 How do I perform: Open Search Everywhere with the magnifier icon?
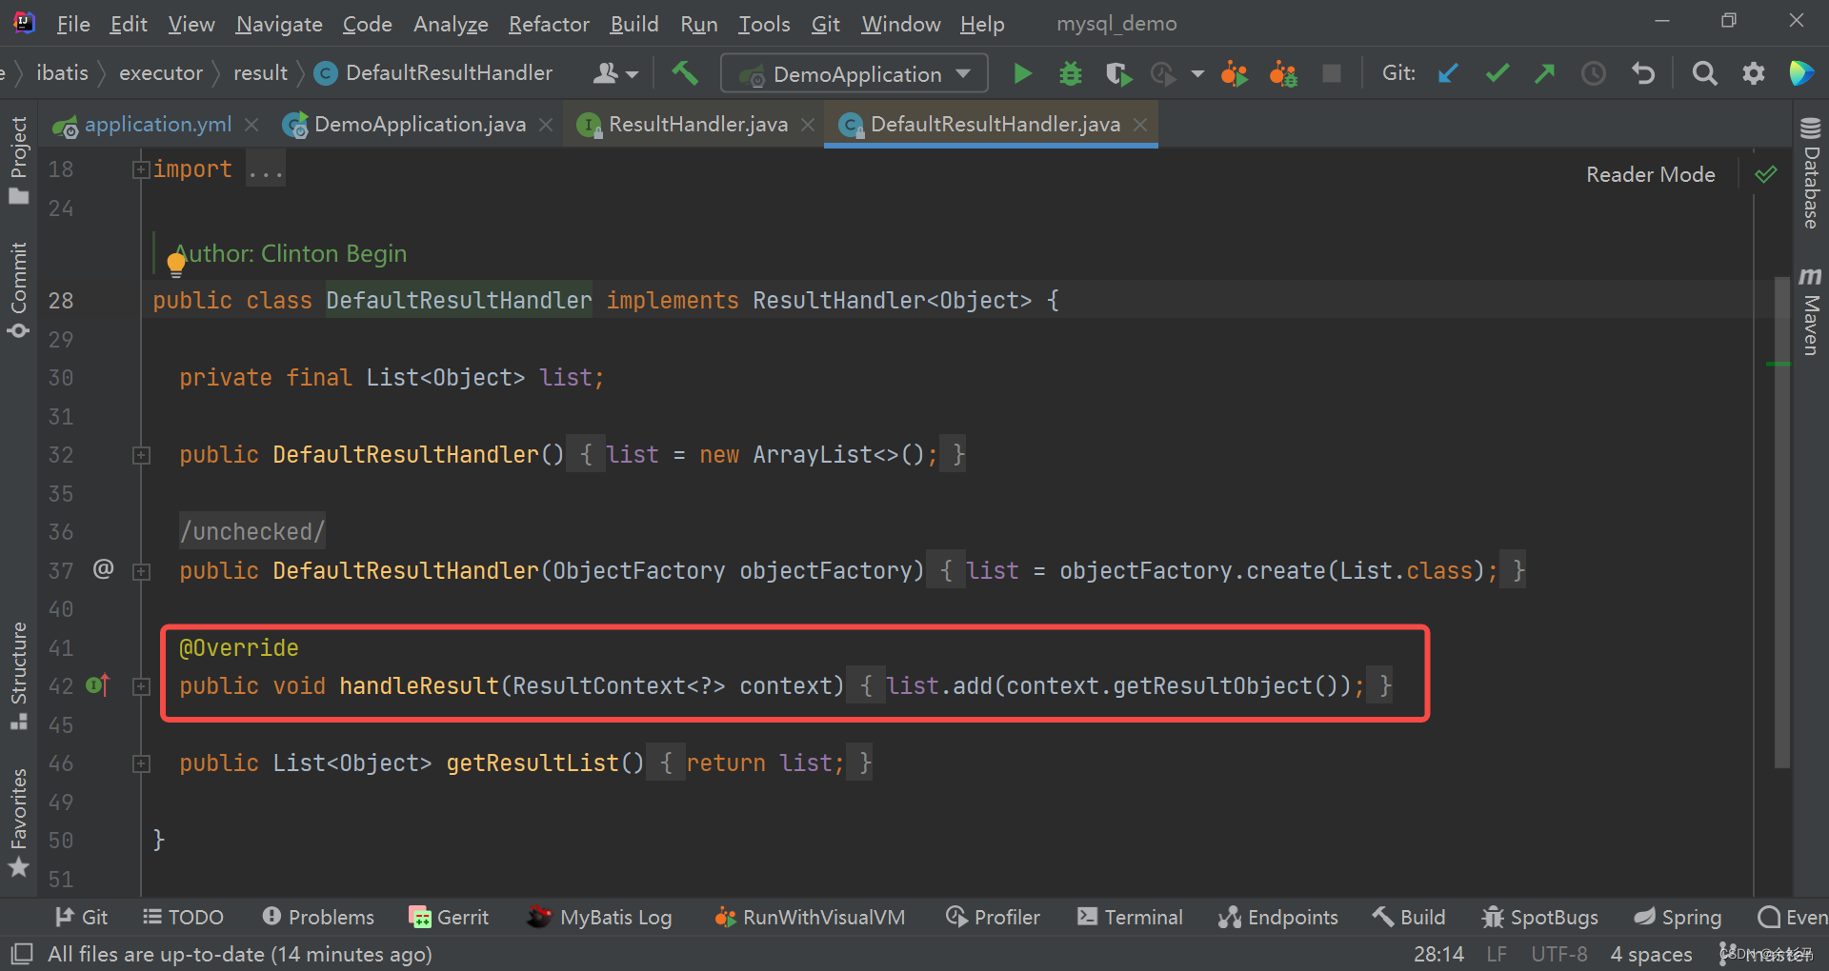[1704, 73]
